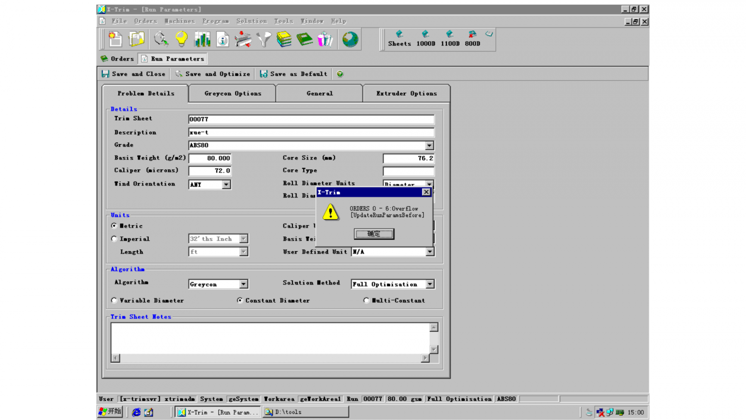
Task: Expand the Grade dropdown showing ABS80
Action: pos(429,146)
